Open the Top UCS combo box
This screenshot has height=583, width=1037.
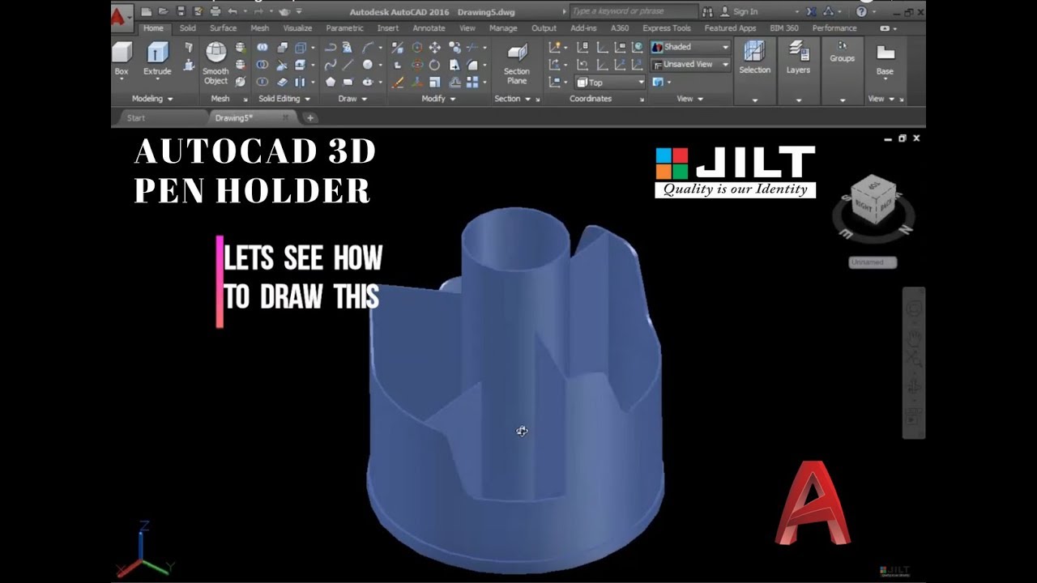click(x=610, y=82)
